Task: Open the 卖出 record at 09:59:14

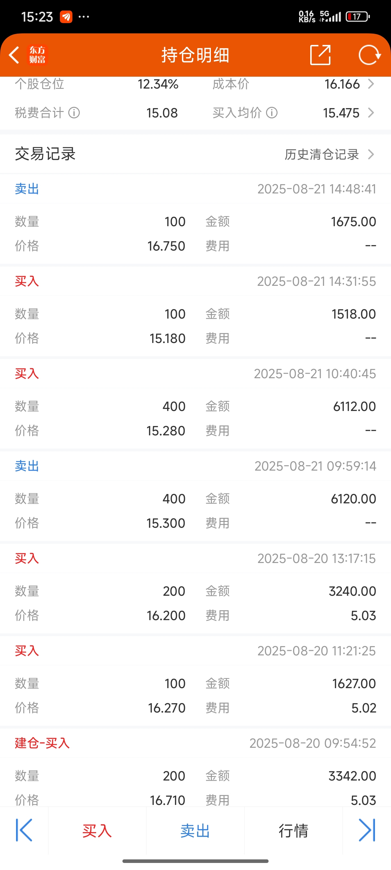Action: click(x=195, y=497)
